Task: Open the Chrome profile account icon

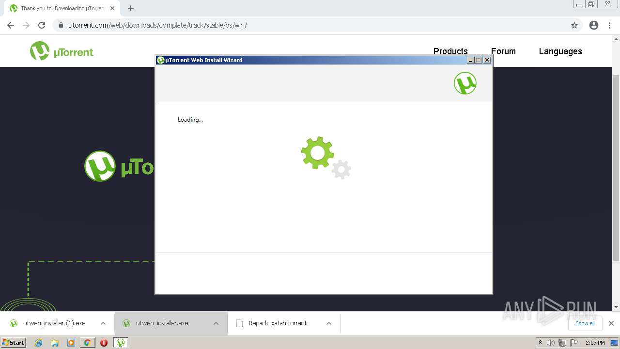Action: [594, 25]
